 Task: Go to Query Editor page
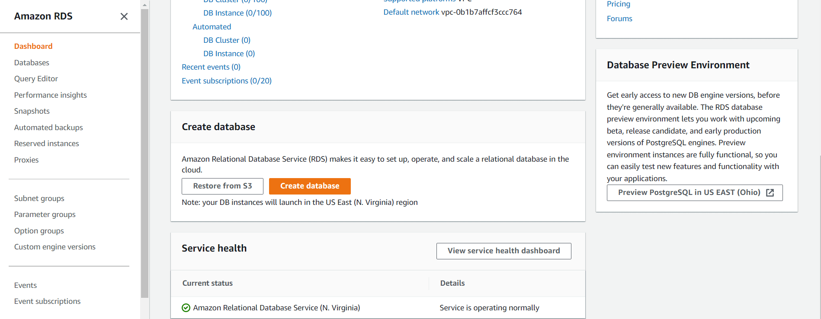(36, 79)
